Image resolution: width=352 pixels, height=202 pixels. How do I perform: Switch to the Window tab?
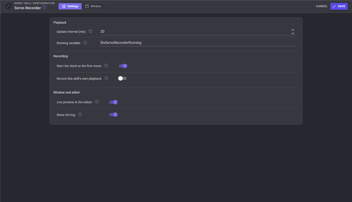click(x=93, y=6)
